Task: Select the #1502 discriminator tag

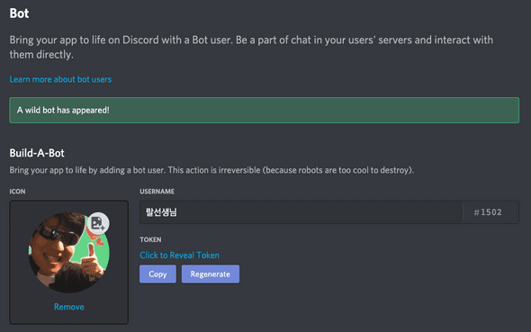Action: tap(488, 212)
